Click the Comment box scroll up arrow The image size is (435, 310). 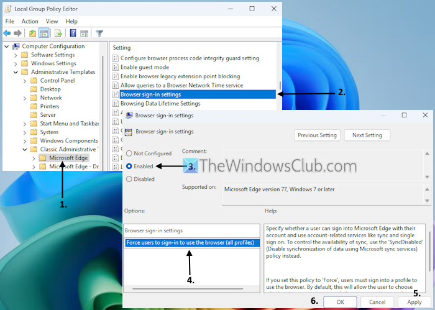click(428, 153)
